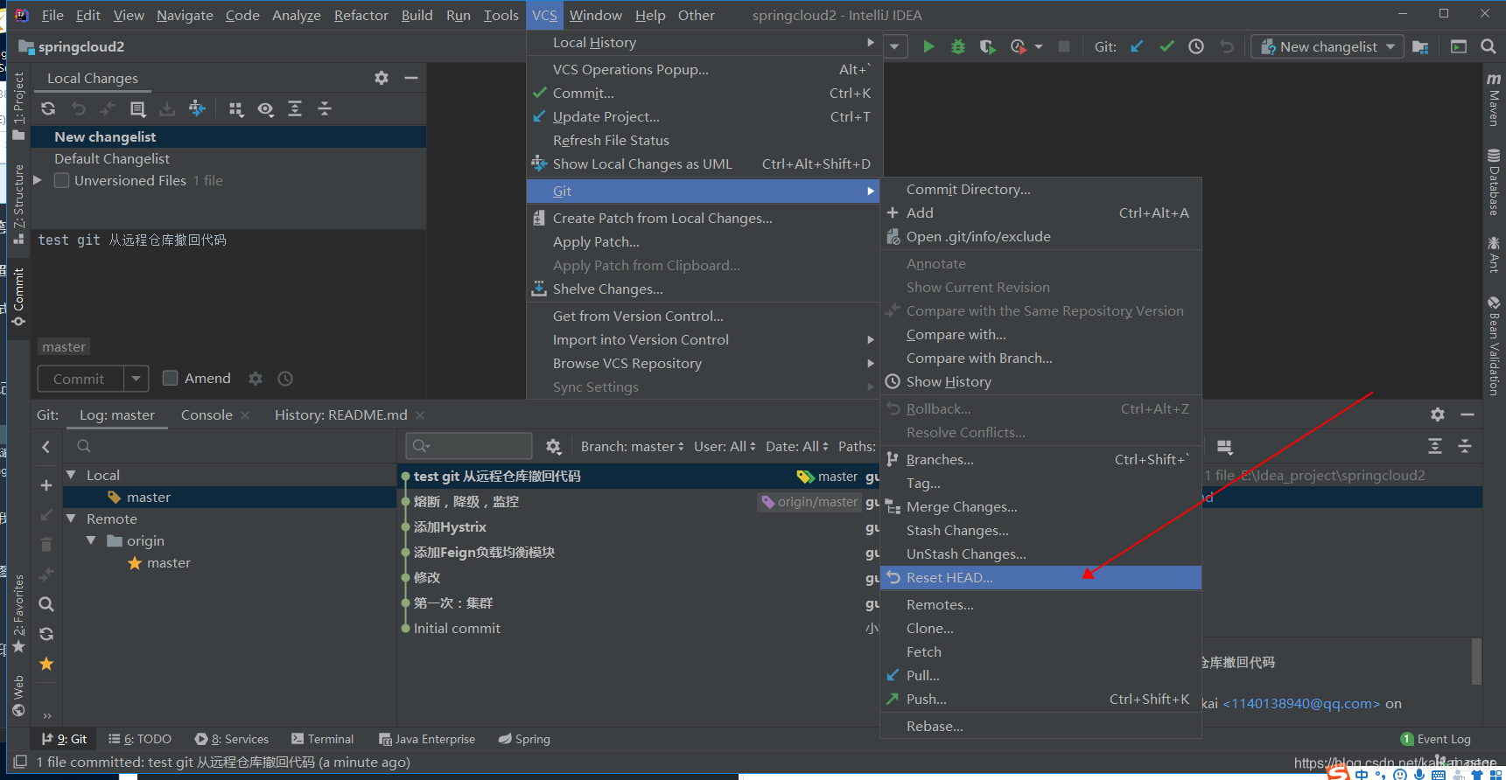Screen dimensions: 1506x780
Task: Check the Unversioned Files checkbox
Action: (x=61, y=180)
